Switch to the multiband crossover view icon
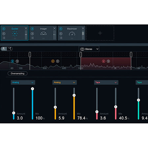The width and height of the screenshot is (148, 148). (x=4, y=49)
